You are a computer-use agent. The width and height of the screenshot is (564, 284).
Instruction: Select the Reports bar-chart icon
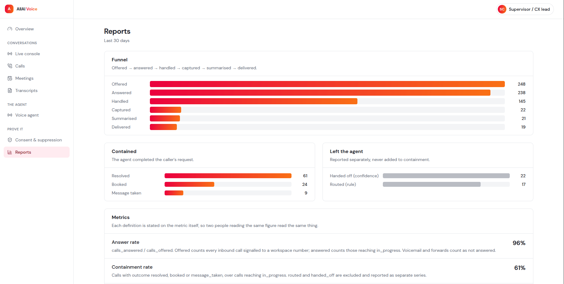click(x=10, y=152)
